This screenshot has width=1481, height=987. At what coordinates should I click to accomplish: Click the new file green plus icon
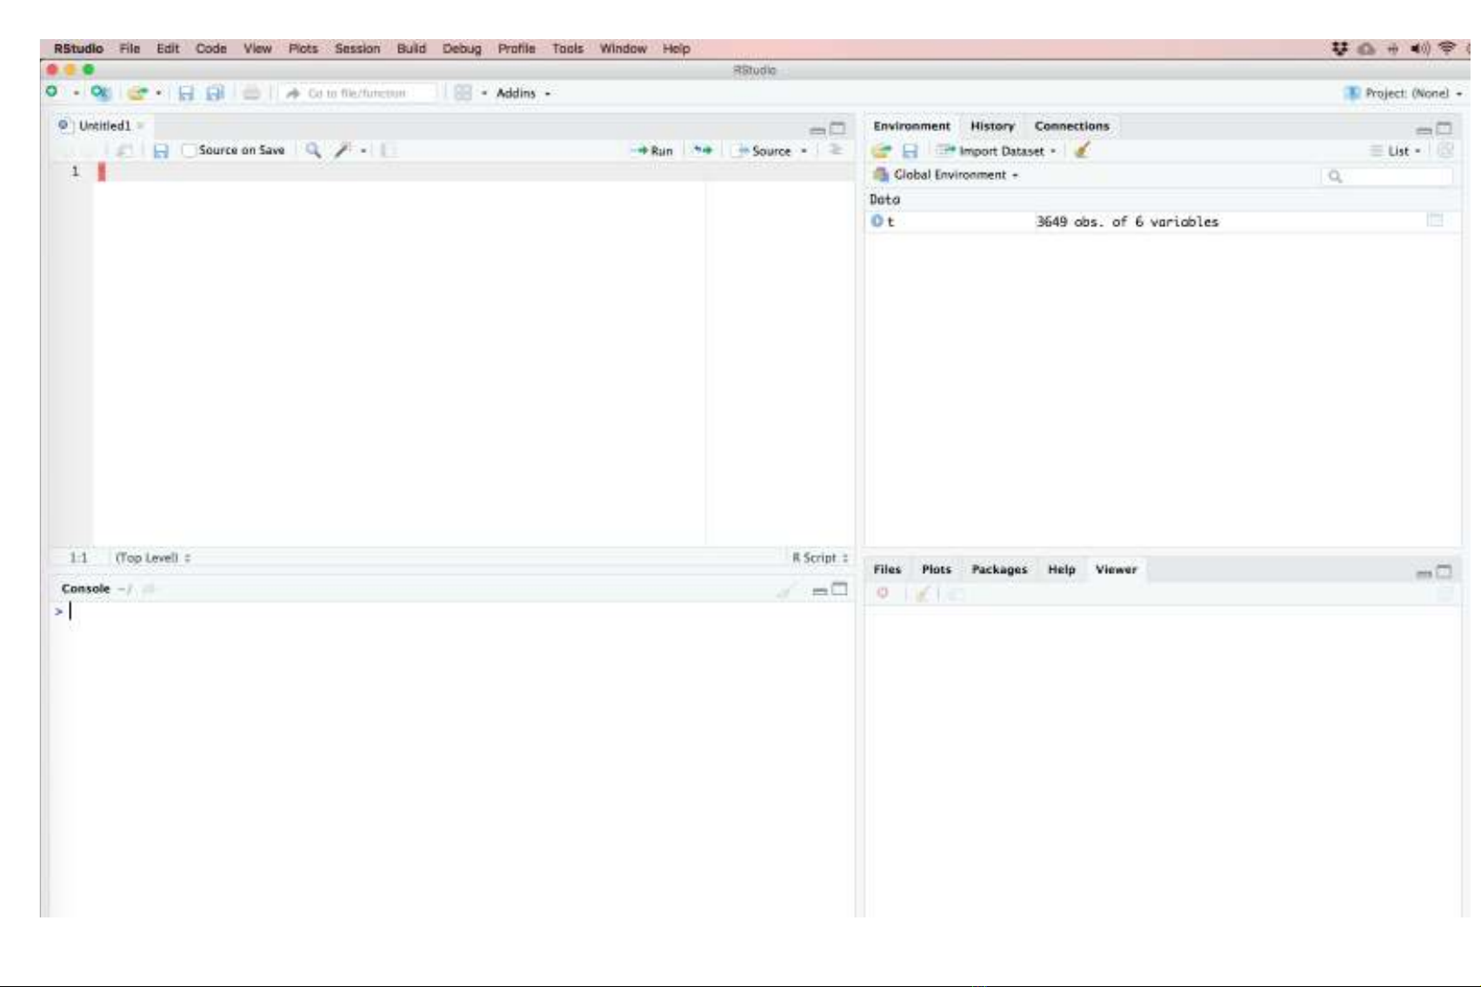[x=53, y=92]
